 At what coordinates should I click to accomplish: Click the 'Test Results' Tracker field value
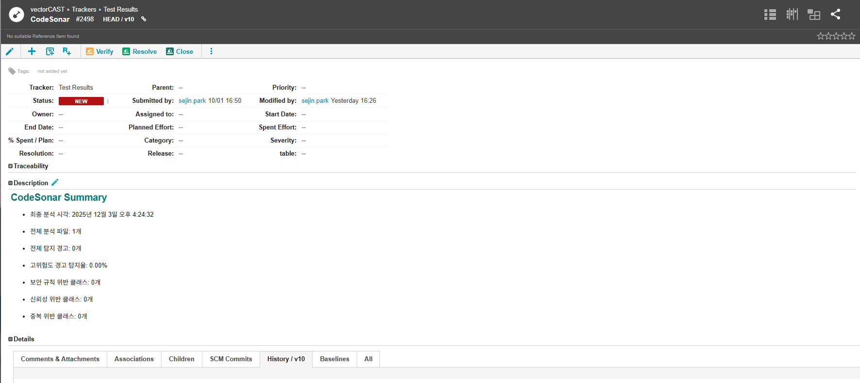(x=76, y=88)
